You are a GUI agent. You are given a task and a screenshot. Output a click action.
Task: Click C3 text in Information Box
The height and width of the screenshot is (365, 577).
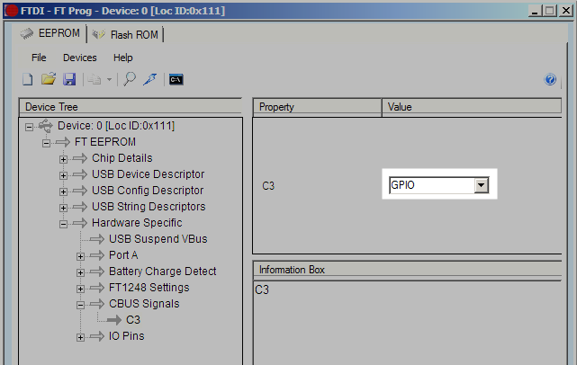(x=262, y=290)
